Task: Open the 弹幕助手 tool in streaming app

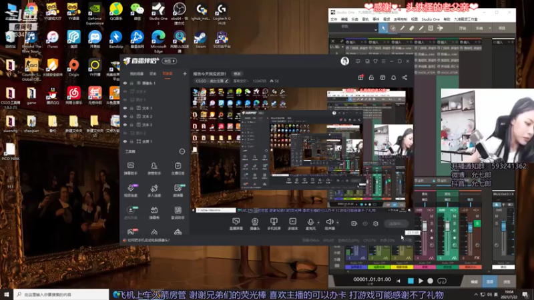Action: coord(130,169)
